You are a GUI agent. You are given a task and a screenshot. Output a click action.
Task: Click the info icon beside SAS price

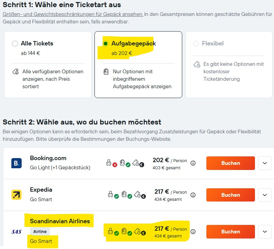(193, 232)
